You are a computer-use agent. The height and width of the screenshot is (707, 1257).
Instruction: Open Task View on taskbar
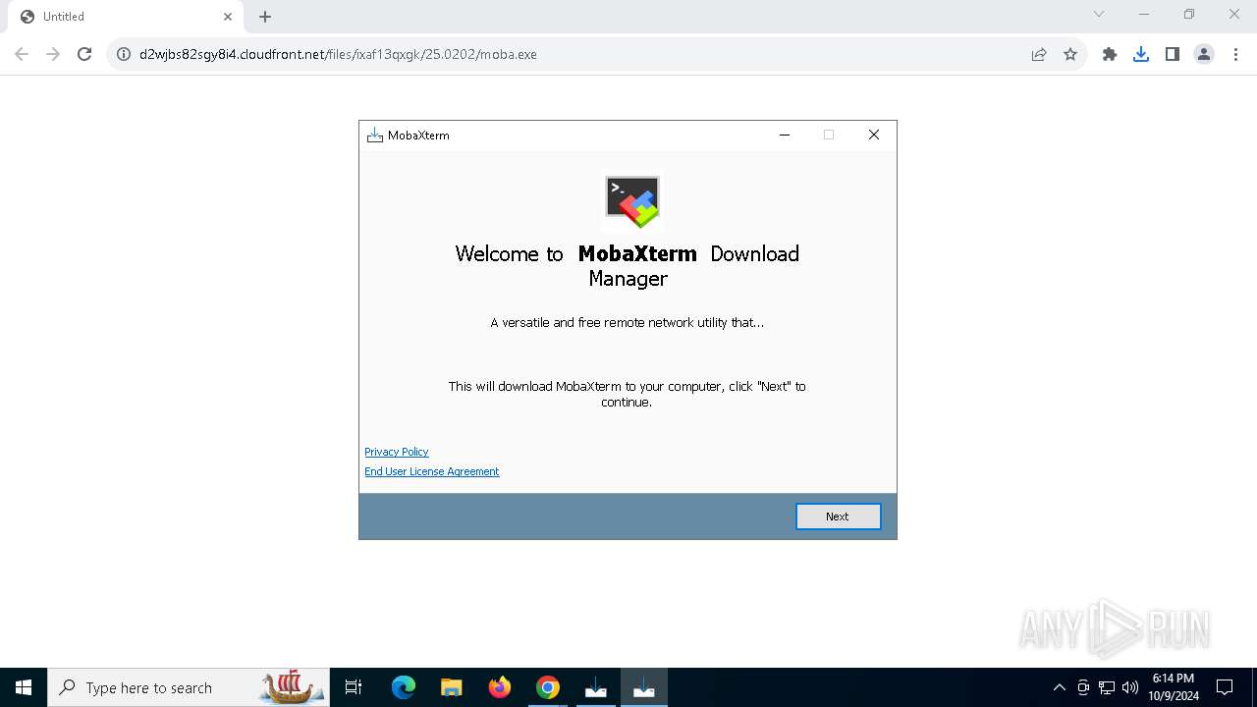354,687
